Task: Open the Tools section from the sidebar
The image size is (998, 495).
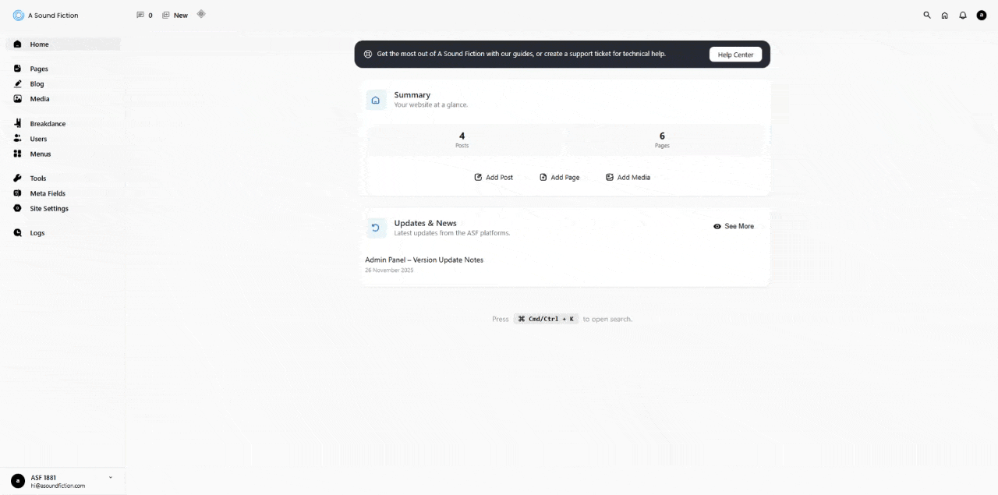Action: click(37, 178)
